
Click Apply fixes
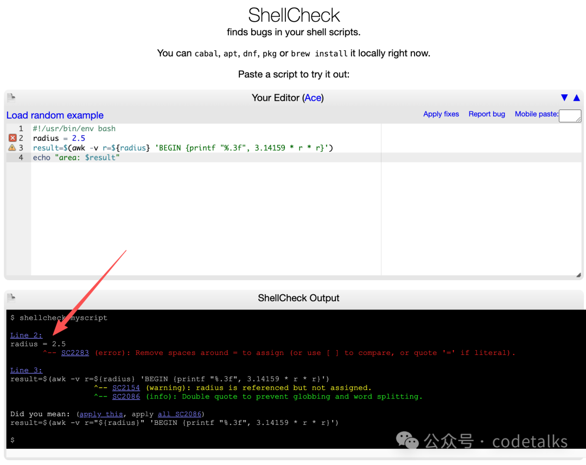[x=441, y=114]
